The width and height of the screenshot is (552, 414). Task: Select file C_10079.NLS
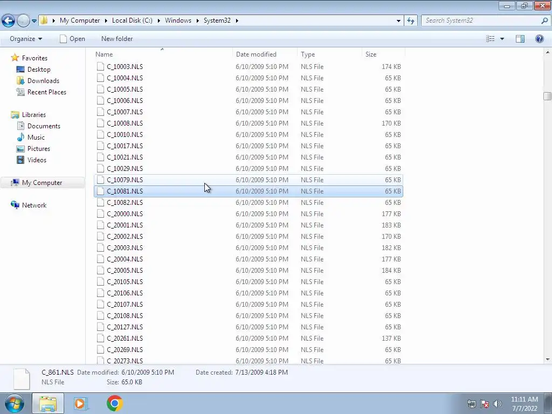point(248,180)
